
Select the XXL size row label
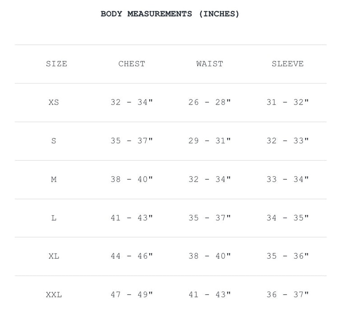click(x=54, y=295)
